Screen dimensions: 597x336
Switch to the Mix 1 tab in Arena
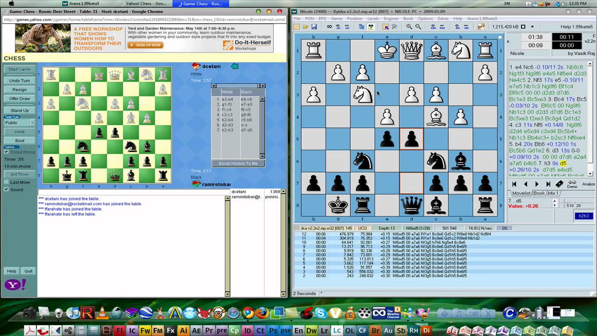tap(553, 193)
